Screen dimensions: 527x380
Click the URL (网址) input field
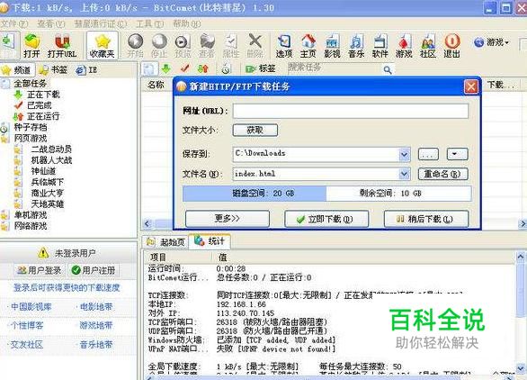tap(351, 111)
